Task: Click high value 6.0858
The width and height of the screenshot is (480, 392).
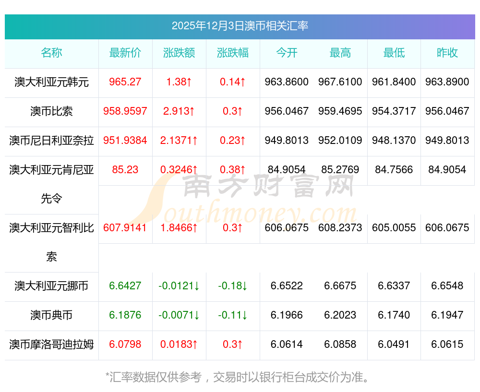Action: pyautogui.click(x=340, y=344)
